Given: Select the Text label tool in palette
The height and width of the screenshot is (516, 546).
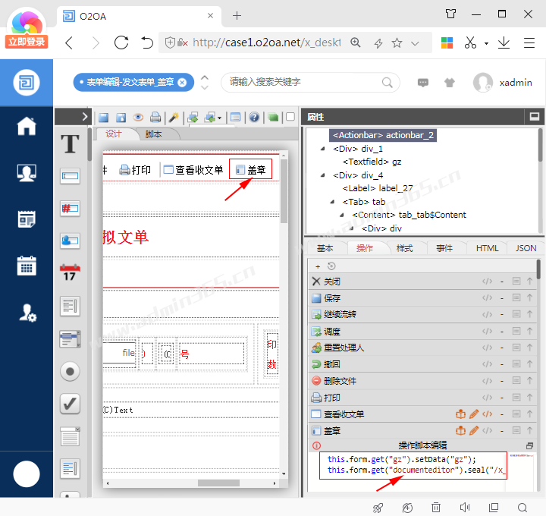Looking at the screenshot, I should [70, 144].
